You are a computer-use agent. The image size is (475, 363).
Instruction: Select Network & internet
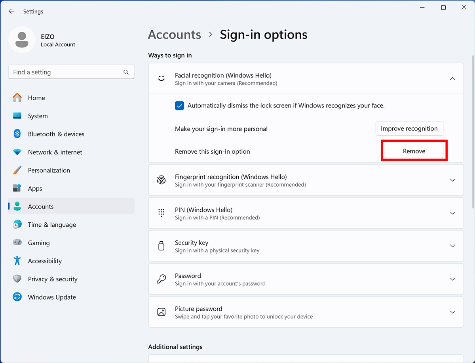click(71, 152)
